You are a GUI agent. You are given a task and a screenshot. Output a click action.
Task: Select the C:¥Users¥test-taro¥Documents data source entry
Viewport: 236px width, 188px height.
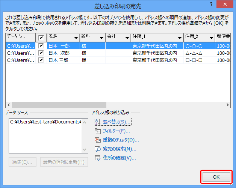[45, 122]
